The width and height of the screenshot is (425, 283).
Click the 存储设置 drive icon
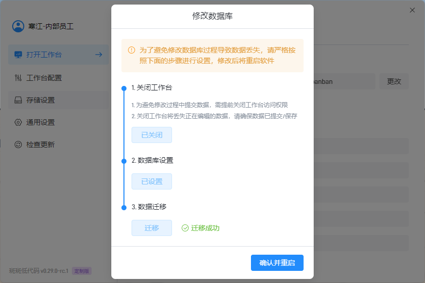(x=18, y=100)
